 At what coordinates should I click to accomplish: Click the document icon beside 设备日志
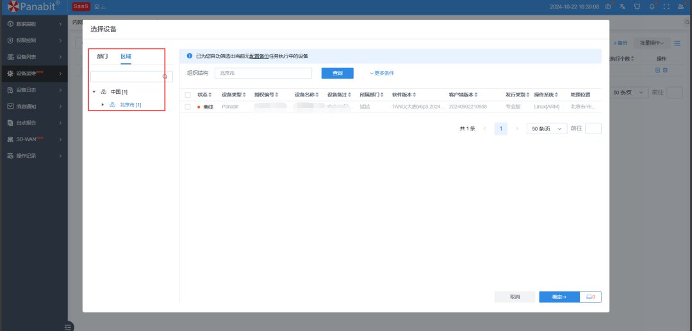click(11, 90)
